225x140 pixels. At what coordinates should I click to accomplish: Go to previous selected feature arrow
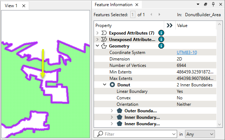coord(151,14)
